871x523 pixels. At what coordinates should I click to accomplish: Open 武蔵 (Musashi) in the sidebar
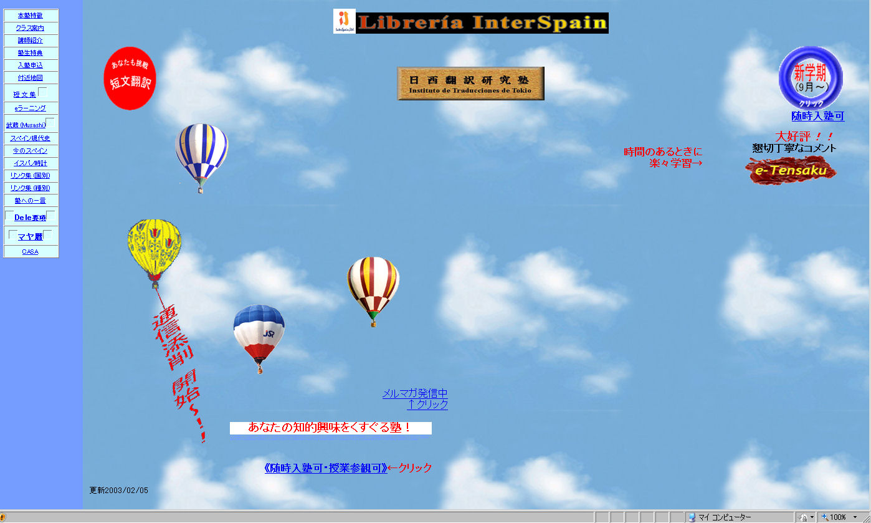[26, 125]
